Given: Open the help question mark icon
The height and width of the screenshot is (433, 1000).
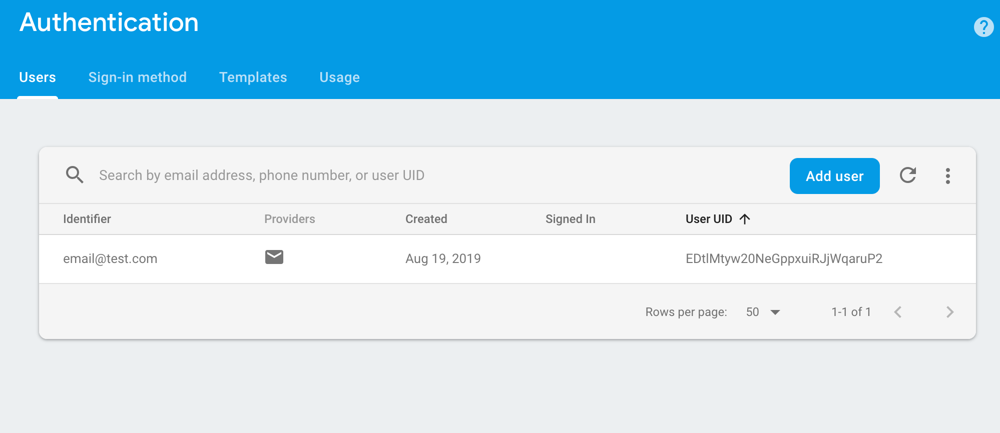Looking at the screenshot, I should [983, 27].
